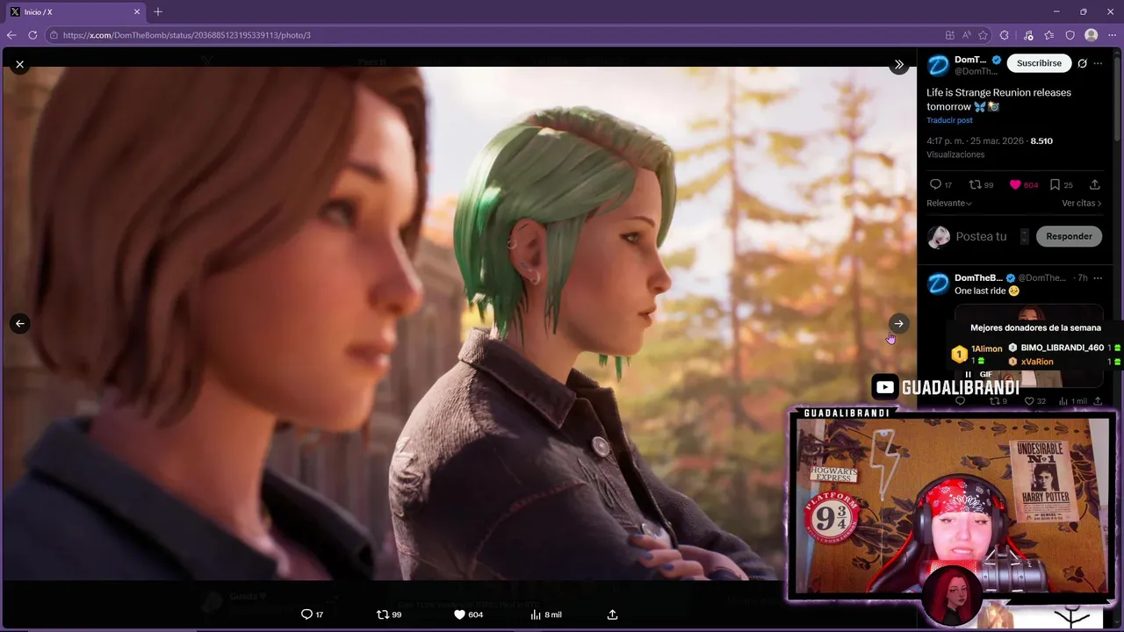The width and height of the screenshot is (1124, 632).
Task: Click the Responder button
Action: click(x=1069, y=236)
